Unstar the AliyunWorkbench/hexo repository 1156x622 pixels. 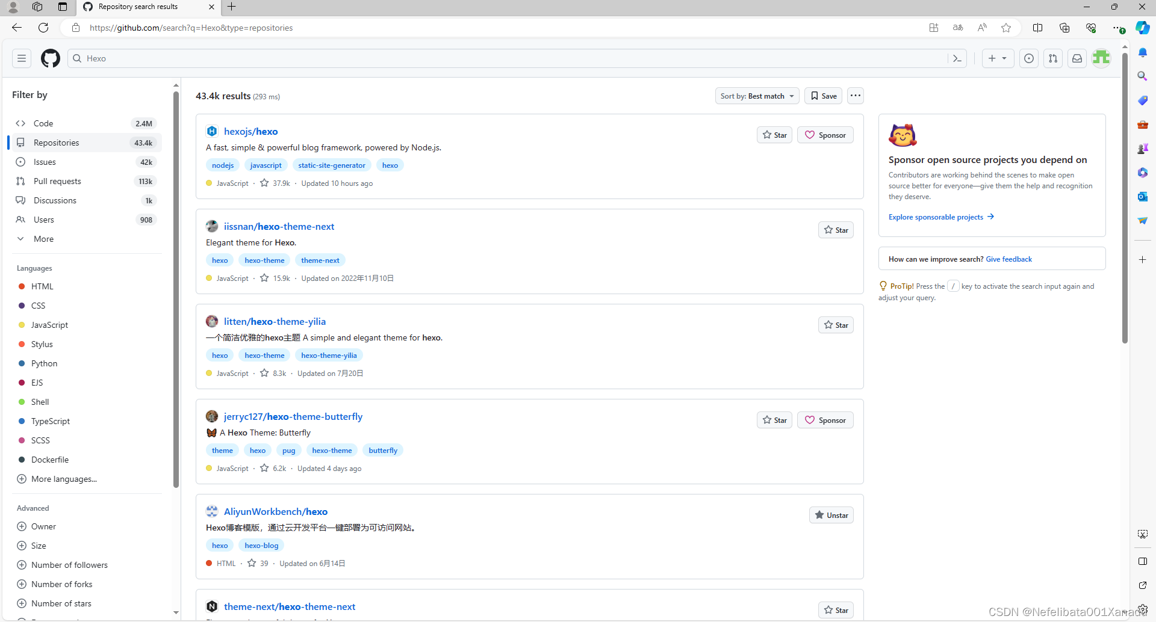pos(831,515)
